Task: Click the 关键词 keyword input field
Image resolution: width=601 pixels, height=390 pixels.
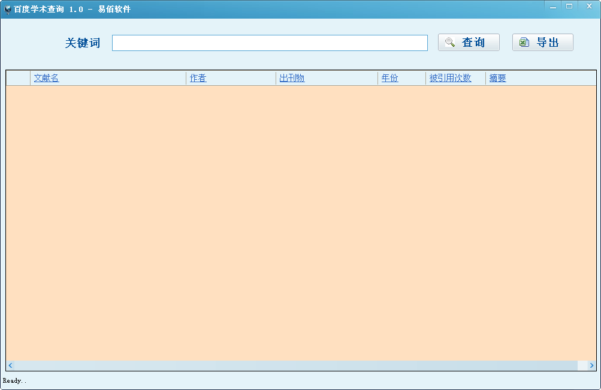Action: tap(270, 43)
